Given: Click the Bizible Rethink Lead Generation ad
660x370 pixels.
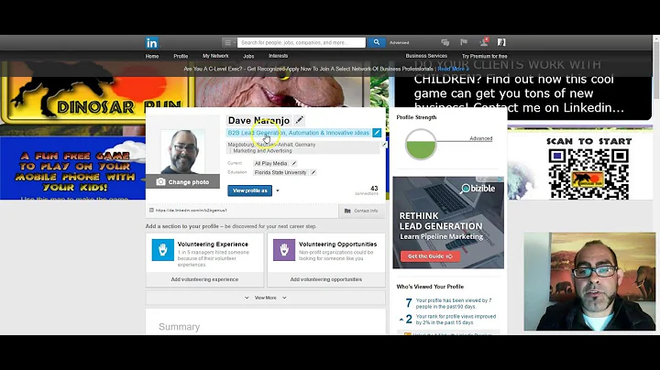Looking at the screenshot, I should pos(448,223).
